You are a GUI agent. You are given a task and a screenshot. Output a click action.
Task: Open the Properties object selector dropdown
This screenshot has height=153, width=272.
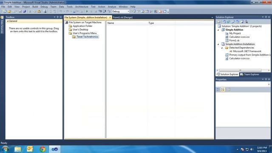(269, 84)
